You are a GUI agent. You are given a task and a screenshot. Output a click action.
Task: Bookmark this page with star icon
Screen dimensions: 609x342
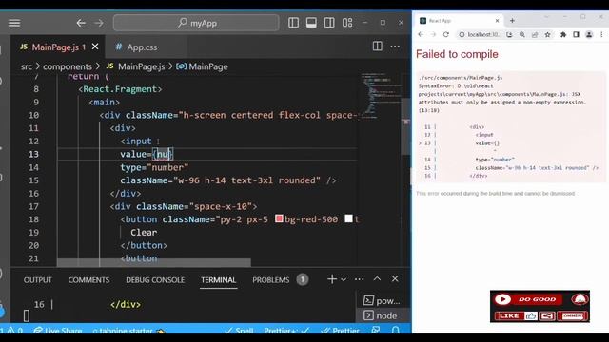pos(548,34)
